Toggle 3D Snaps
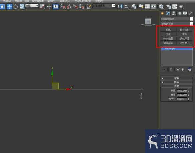Screen dimensions: 195x153 pos(63,6)
